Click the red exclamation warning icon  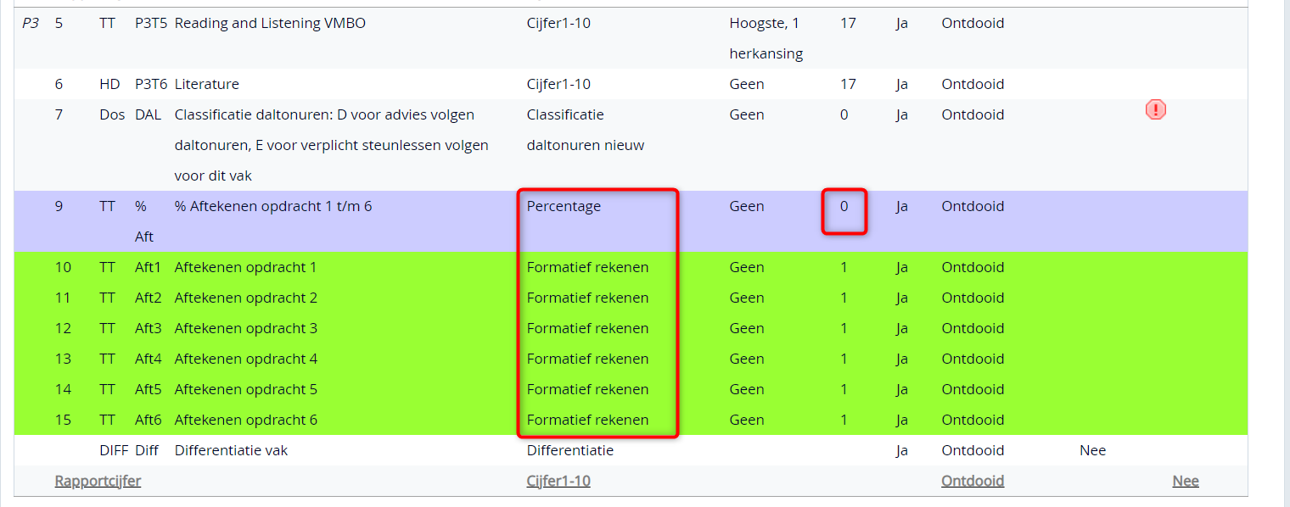click(1155, 109)
